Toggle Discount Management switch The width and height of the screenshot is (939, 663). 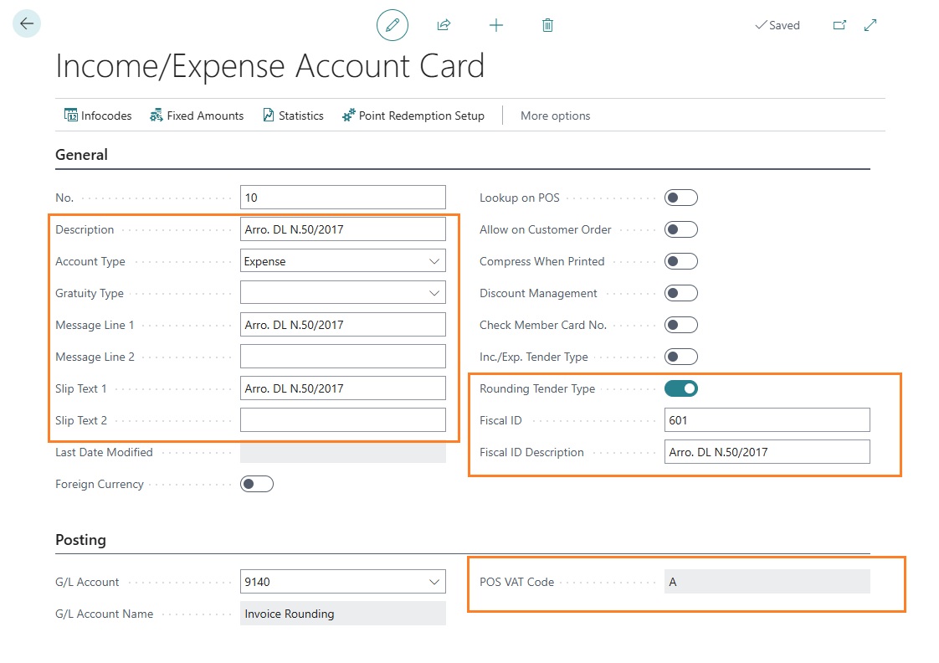click(680, 293)
